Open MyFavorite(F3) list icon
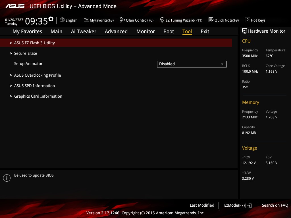This screenshot has height=218, width=291. 86,20
